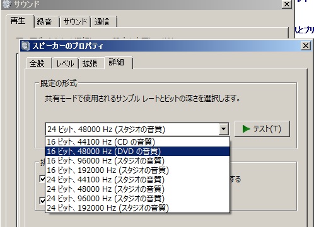This screenshot has height=227, width=314.
Task: Open 通信 tab in the サウンド window
Action: click(103, 21)
